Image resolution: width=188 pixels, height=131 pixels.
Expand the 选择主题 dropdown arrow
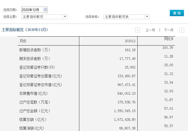(65, 17)
